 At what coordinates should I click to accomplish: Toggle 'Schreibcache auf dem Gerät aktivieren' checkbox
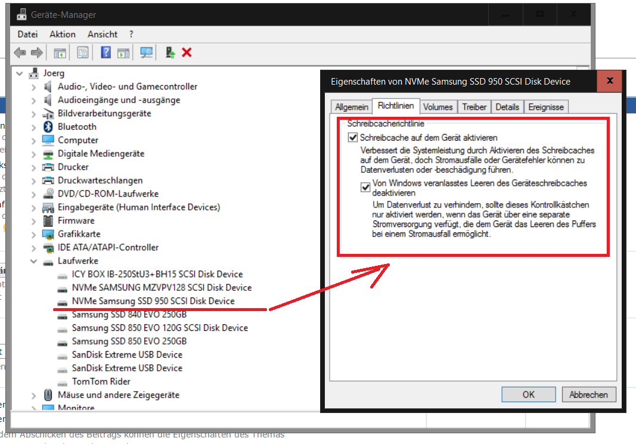click(x=352, y=138)
